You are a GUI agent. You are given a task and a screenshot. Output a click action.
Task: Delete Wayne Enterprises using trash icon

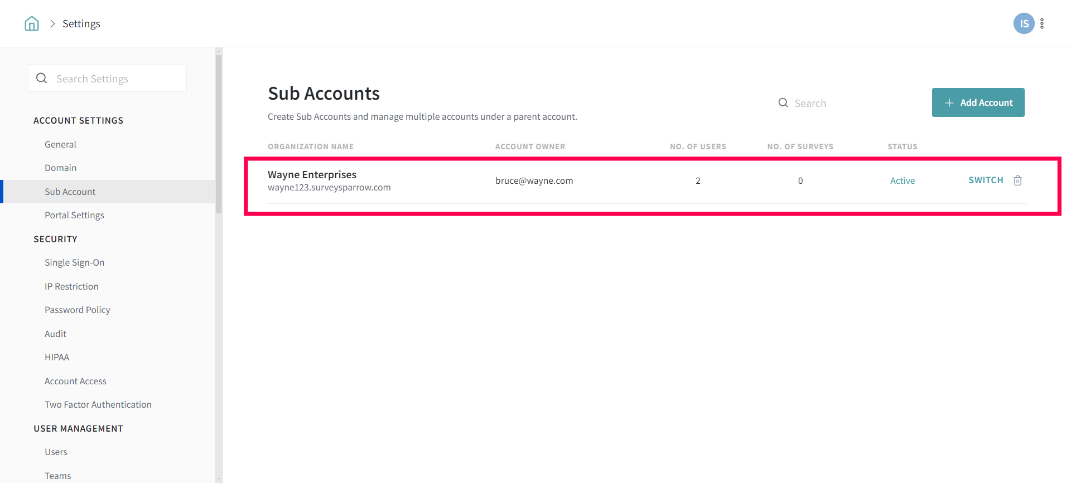(1017, 180)
